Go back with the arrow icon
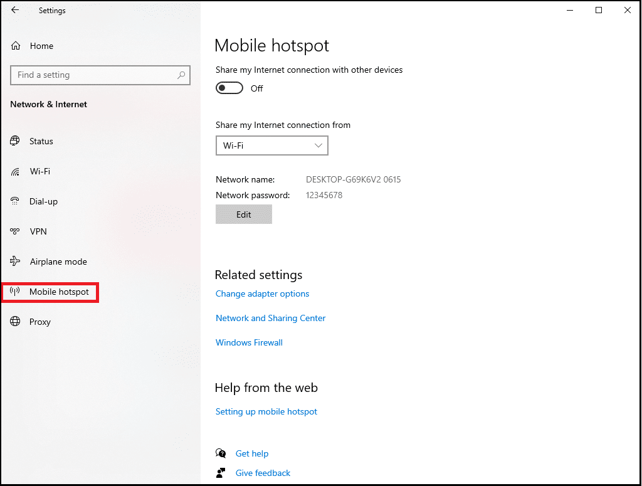 [x=15, y=10]
